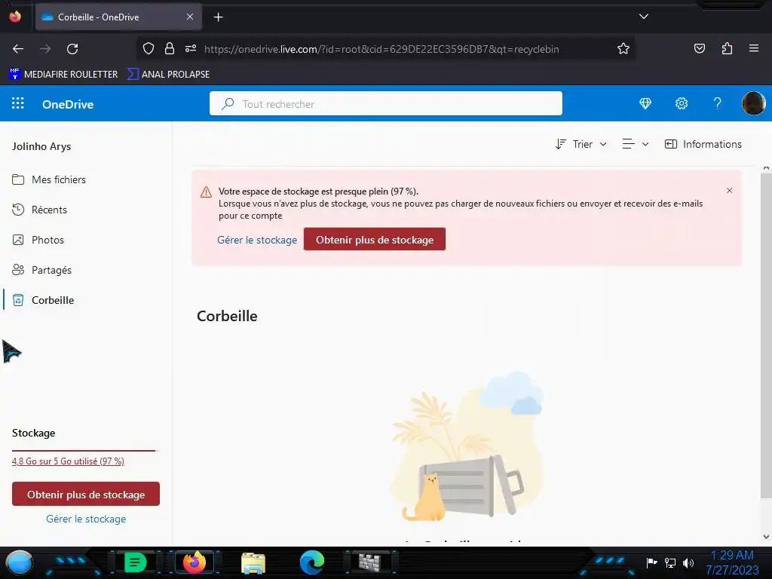Open the Informations details pane
Viewport: 772px width, 579px height.
(703, 144)
